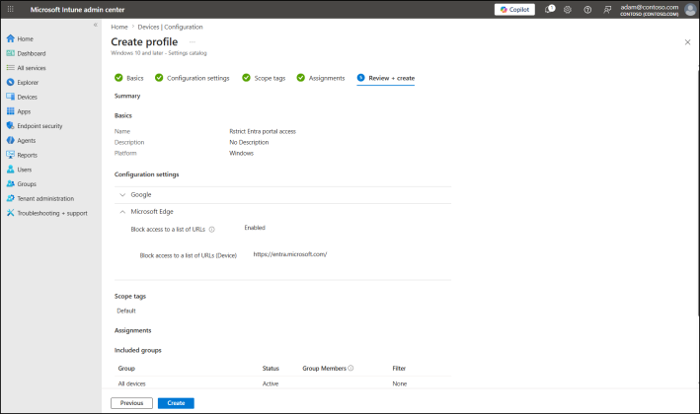Click the Create button

176,403
